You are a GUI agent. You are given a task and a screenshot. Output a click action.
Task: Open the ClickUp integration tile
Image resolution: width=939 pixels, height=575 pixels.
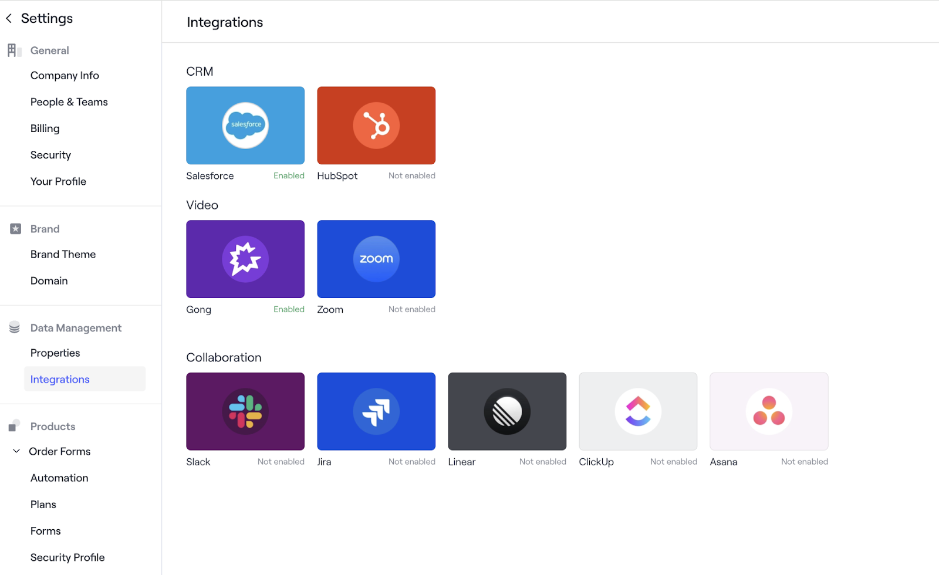coord(637,411)
